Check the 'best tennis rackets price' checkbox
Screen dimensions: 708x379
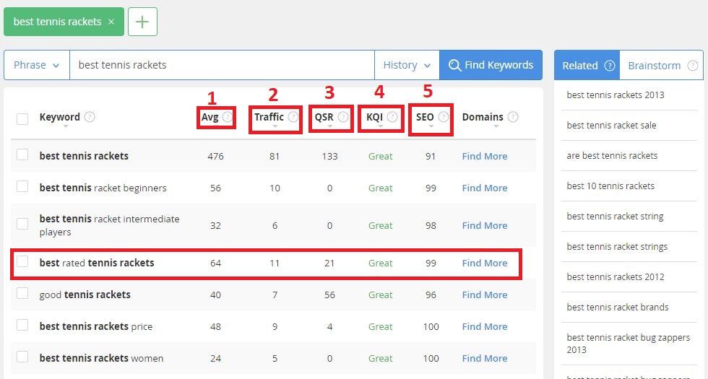coord(22,325)
